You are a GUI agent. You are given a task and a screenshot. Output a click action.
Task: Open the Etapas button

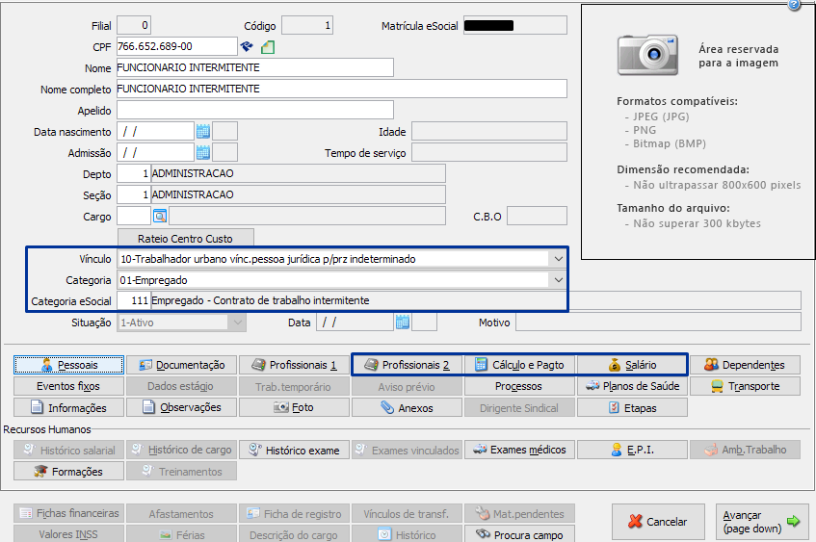pos(632,408)
